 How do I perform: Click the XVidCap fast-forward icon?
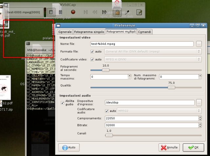tap(104, 12)
